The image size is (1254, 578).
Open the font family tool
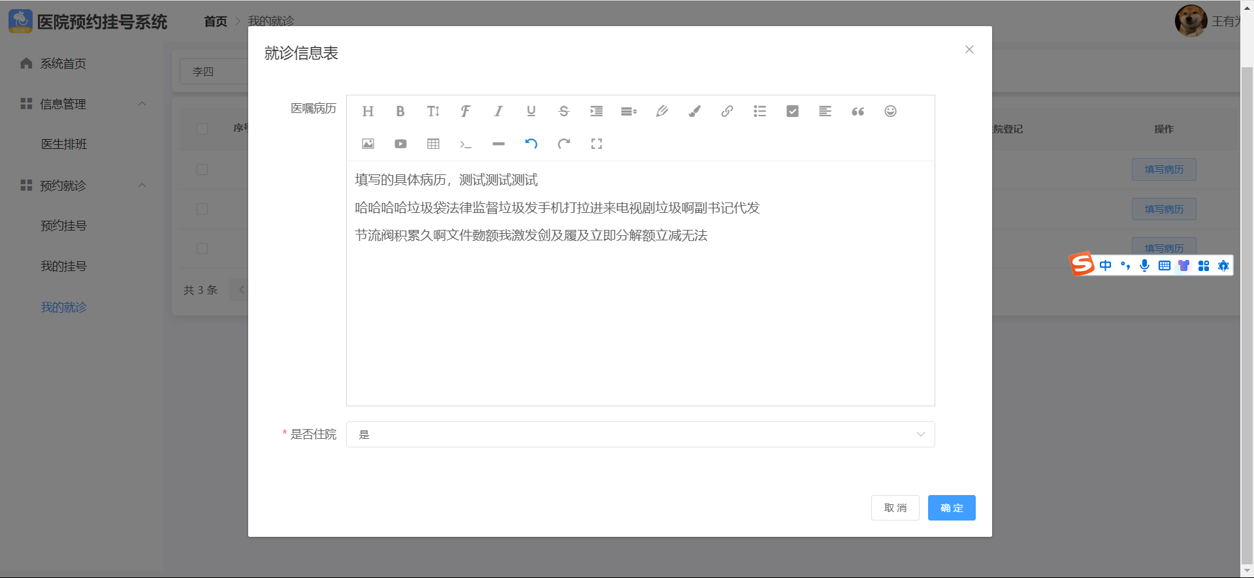466,111
